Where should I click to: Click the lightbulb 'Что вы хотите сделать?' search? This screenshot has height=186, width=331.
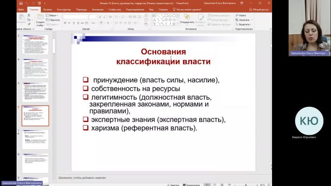pos(187,9)
